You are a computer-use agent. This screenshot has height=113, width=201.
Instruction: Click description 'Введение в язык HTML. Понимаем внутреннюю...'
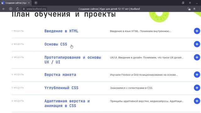click(140, 31)
